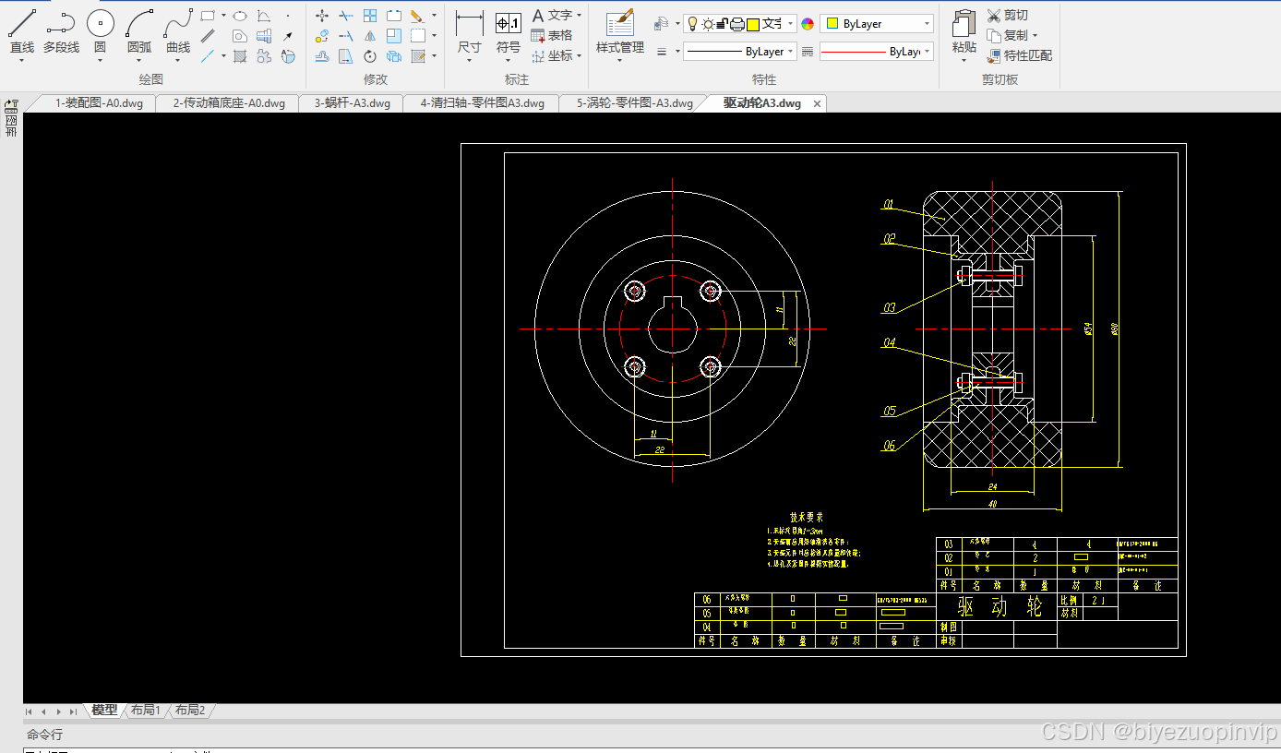
Task: Click the multiline double-line tool icon
Action: tap(208, 36)
